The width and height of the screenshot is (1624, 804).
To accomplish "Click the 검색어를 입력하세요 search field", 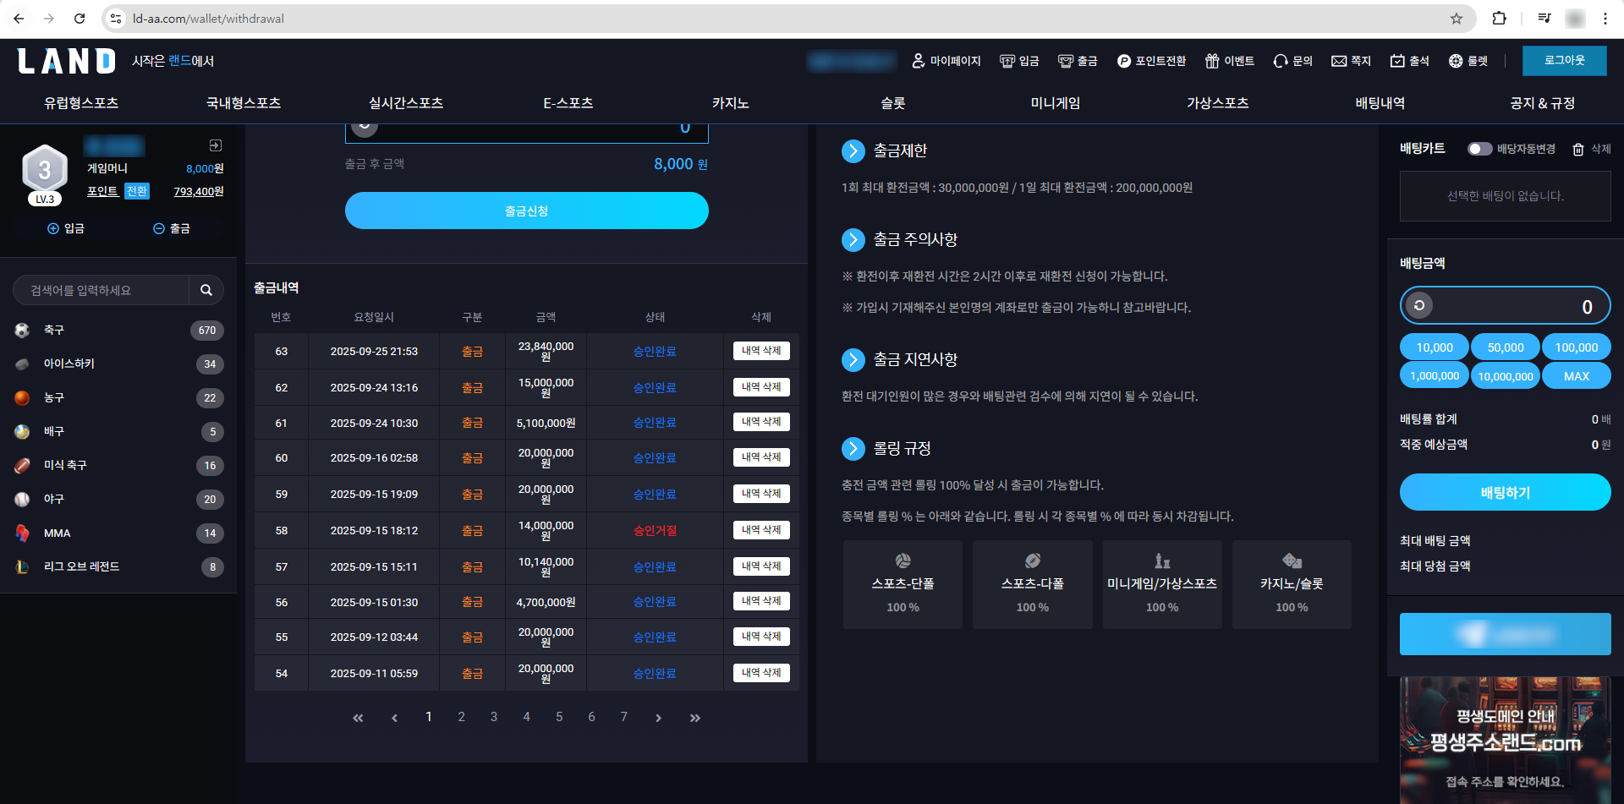I will (x=101, y=290).
